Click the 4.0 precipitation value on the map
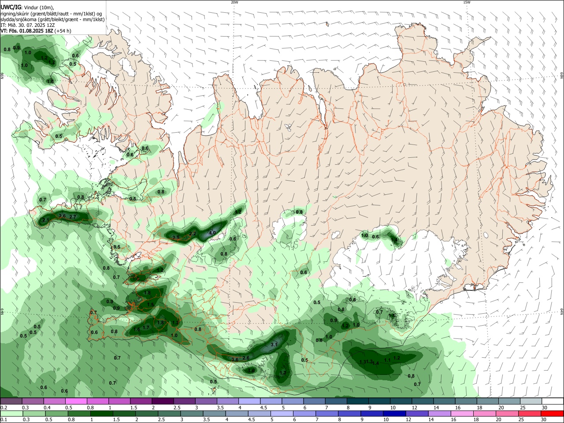 212,233
